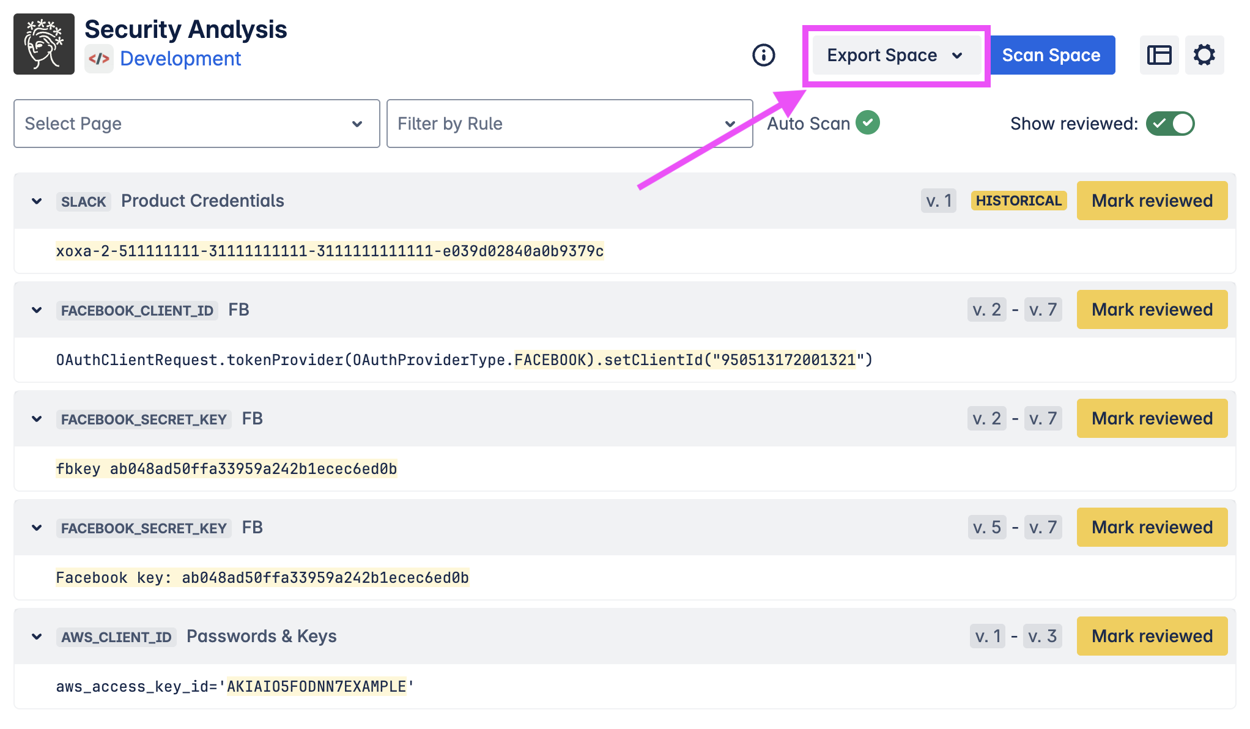Click the FACEBOOK_CLIENT_ID rule tag

click(x=137, y=310)
